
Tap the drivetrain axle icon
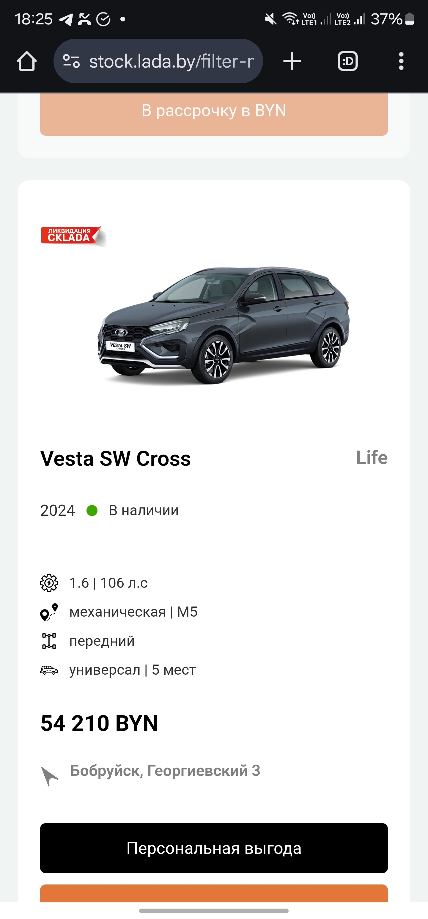[49, 641]
